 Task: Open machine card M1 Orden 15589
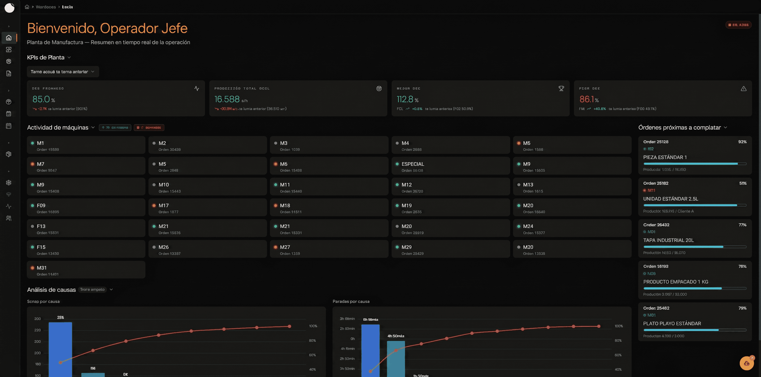click(x=86, y=145)
